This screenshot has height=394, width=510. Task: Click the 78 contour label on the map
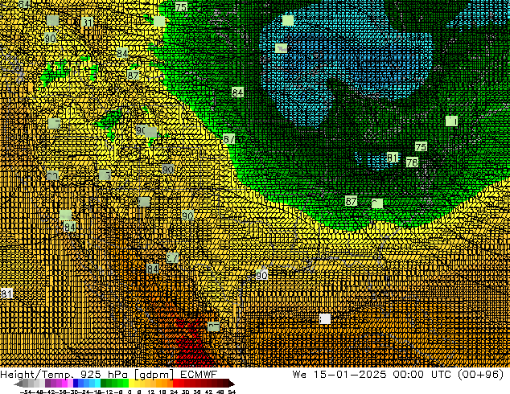[x=412, y=162]
